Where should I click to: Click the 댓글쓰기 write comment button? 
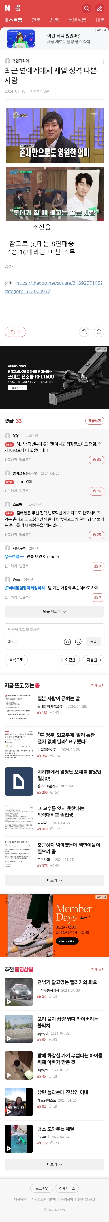95,420
